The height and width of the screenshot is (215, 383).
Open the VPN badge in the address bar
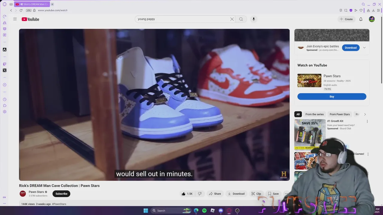pyautogui.click(x=28, y=10)
